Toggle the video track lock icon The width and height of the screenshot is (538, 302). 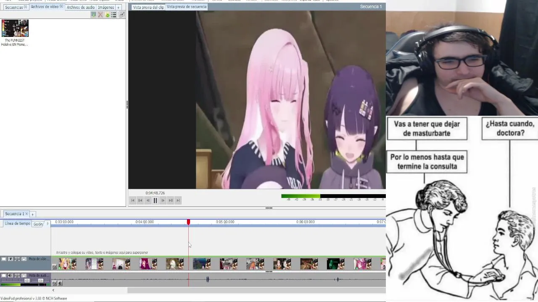pyautogui.click(x=24, y=259)
